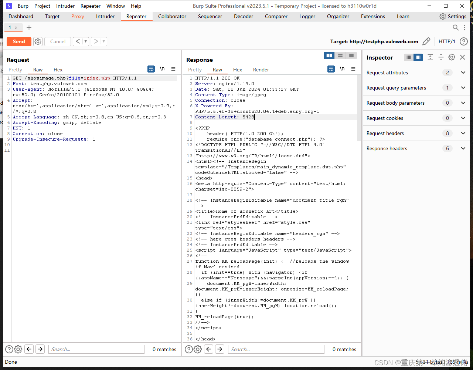473x370 pixels.
Task: Close Repeater tab 1
Action: point(16,27)
